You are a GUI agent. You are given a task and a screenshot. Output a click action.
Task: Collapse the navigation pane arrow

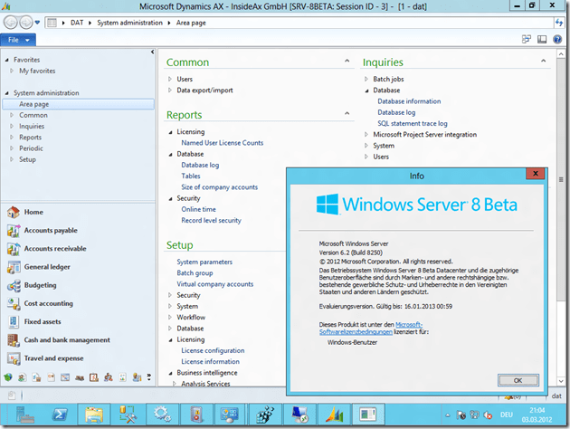click(x=152, y=52)
